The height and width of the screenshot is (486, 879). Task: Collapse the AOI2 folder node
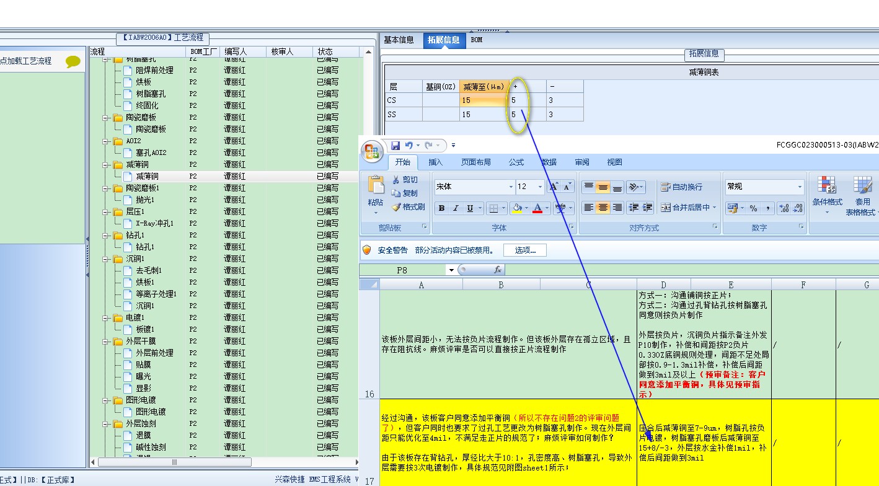pos(105,141)
